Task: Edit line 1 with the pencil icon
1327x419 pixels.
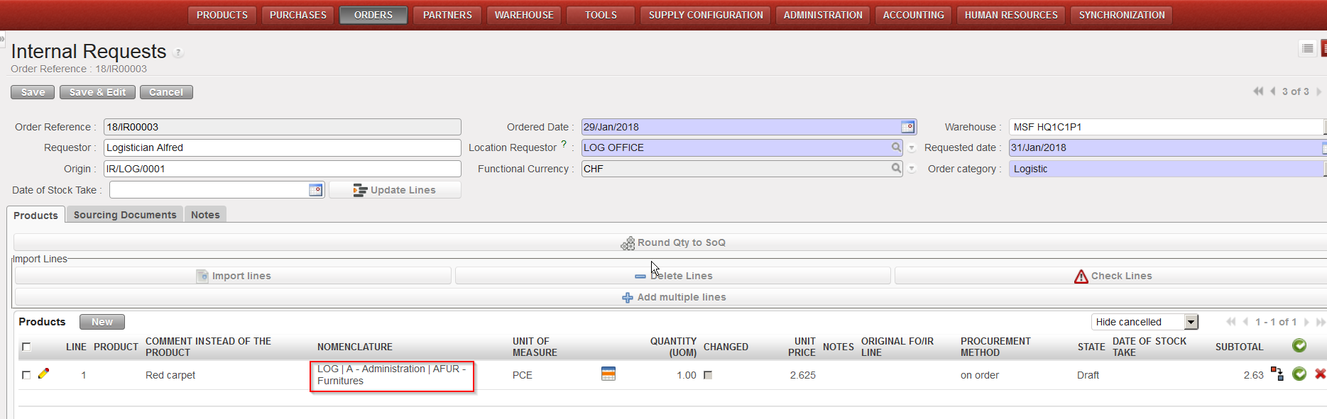Action: point(43,374)
